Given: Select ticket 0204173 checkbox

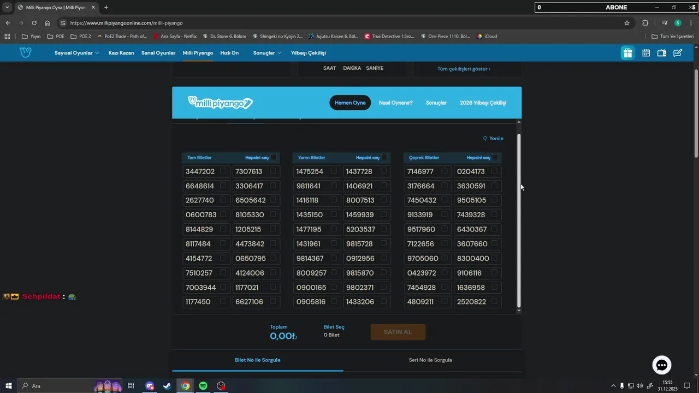Looking at the screenshot, I should [494, 171].
